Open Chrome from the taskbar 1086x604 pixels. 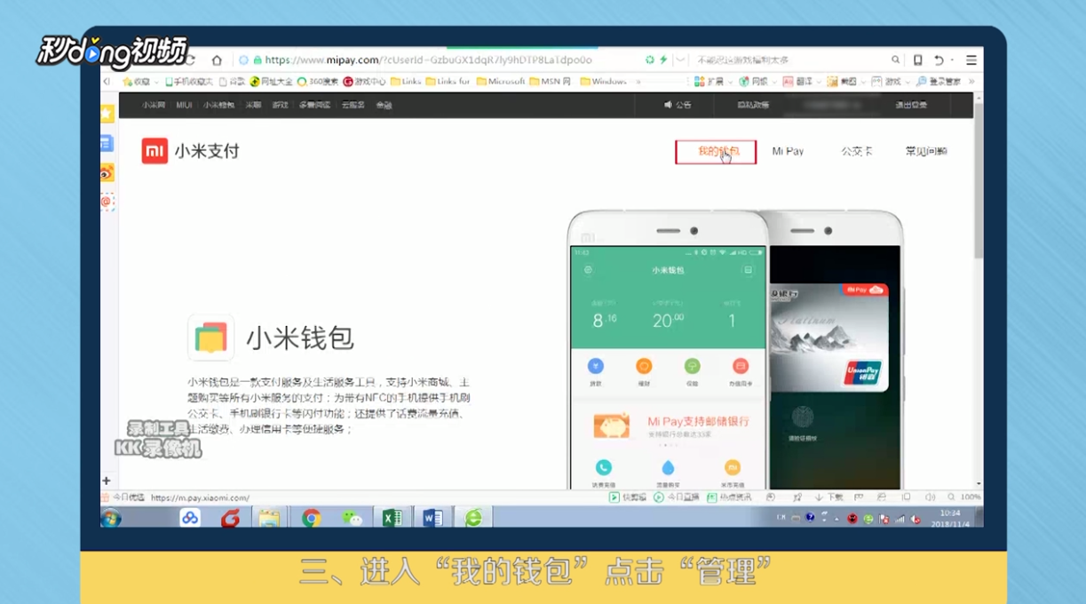(x=311, y=517)
